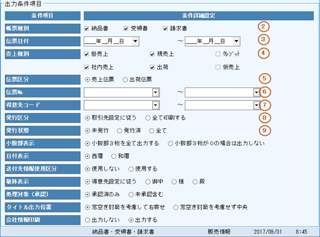This screenshot has width=320, height=237.
Task: Select the 出荷伝票 radio button
Action: 126,79
